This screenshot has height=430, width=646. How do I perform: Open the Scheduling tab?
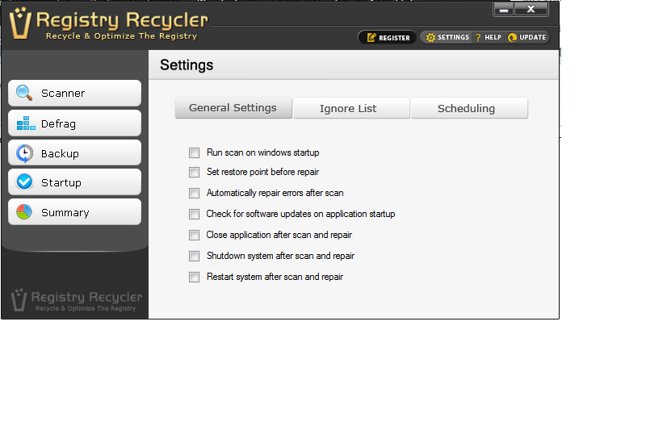pyautogui.click(x=469, y=108)
